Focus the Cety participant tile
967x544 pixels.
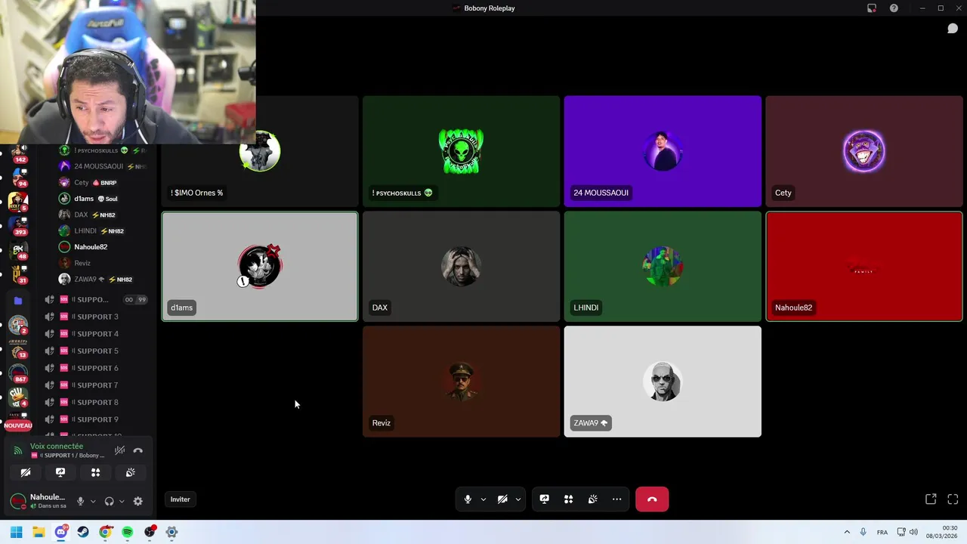click(x=864, y=151)
